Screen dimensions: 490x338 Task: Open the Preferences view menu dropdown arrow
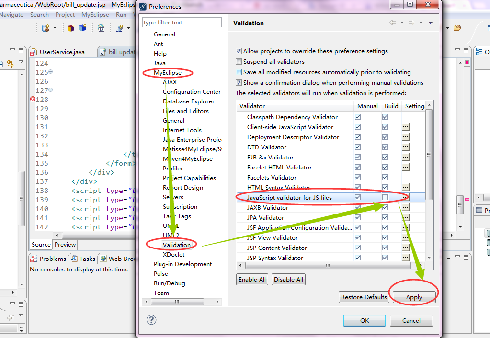click(430, 23)
